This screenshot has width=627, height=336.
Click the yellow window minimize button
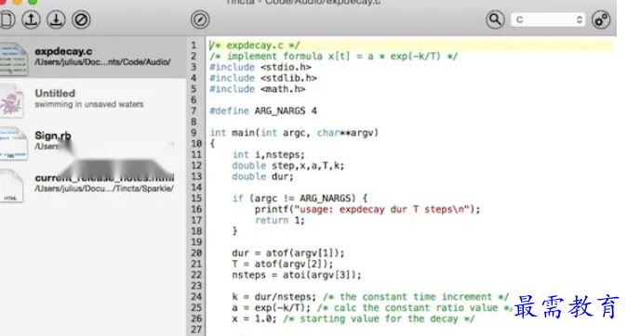pos(17,2)
